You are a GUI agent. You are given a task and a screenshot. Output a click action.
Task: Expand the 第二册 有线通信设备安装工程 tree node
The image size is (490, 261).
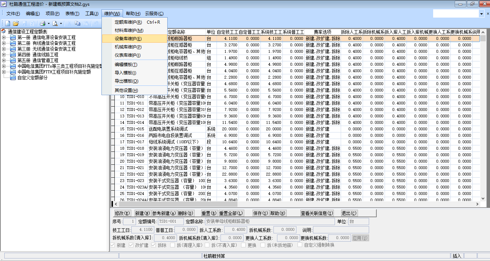[4, 43]
